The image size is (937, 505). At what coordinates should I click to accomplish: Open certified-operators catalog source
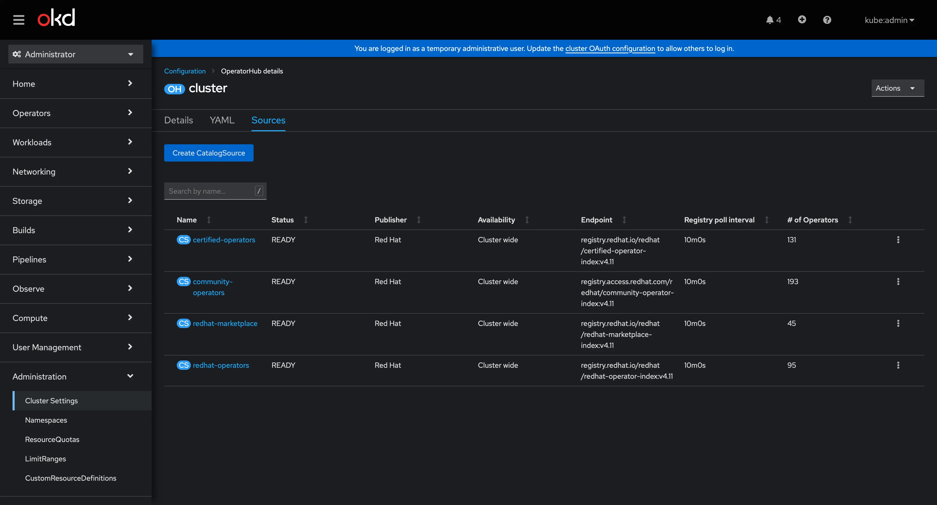click(224, 240)
